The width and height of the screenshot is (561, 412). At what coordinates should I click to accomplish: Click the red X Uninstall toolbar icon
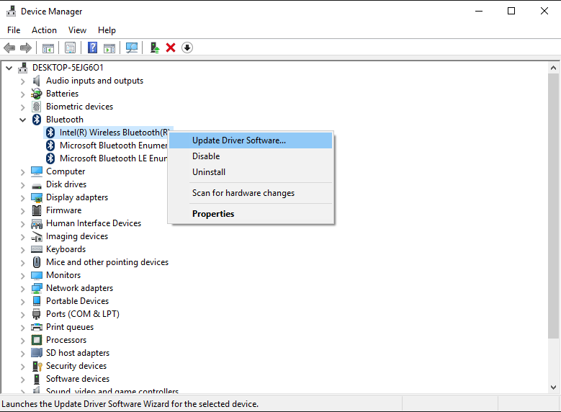coord(171,48)
